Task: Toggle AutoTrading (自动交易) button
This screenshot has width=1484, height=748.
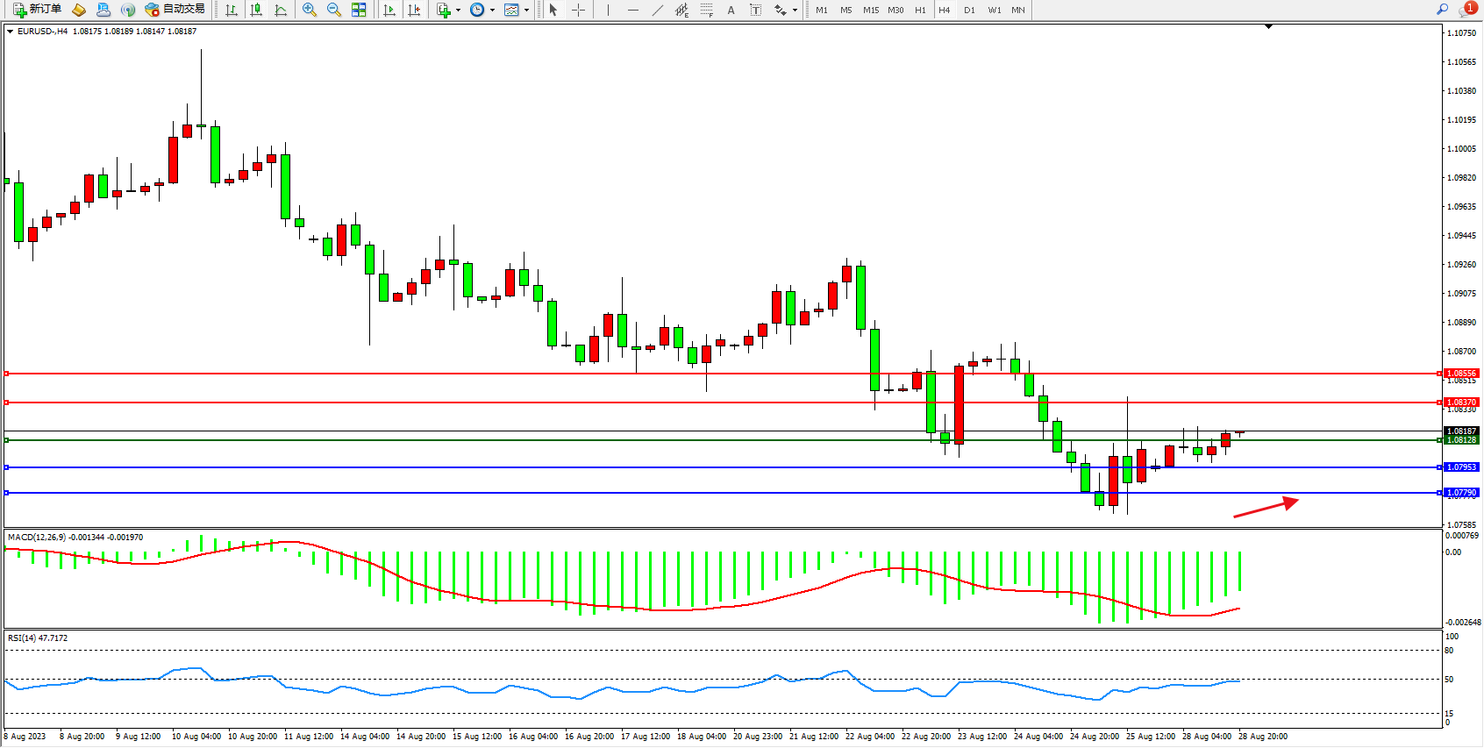Action: click(175, 10)
